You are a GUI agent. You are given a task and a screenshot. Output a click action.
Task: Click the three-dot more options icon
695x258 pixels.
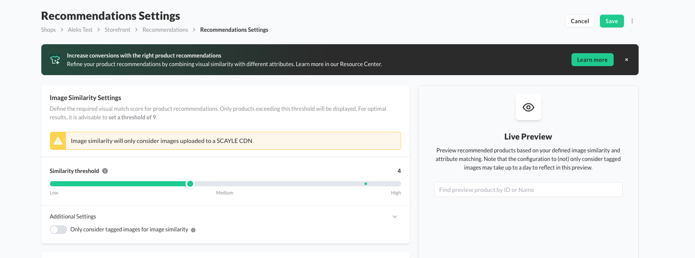pos(632,21)
